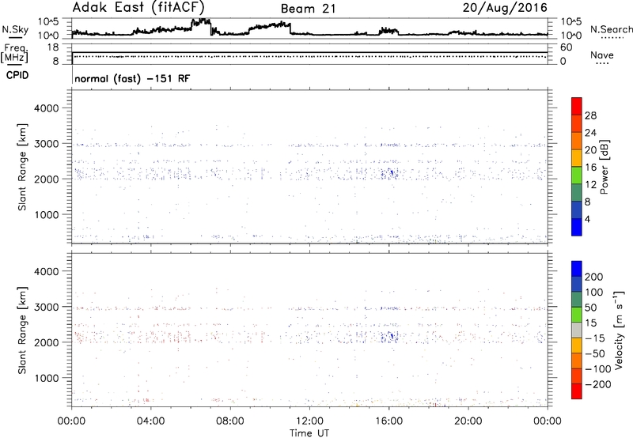Click the '50' Velocity colorbar label
The image size is (633, 438).
[x=590, y=308]
